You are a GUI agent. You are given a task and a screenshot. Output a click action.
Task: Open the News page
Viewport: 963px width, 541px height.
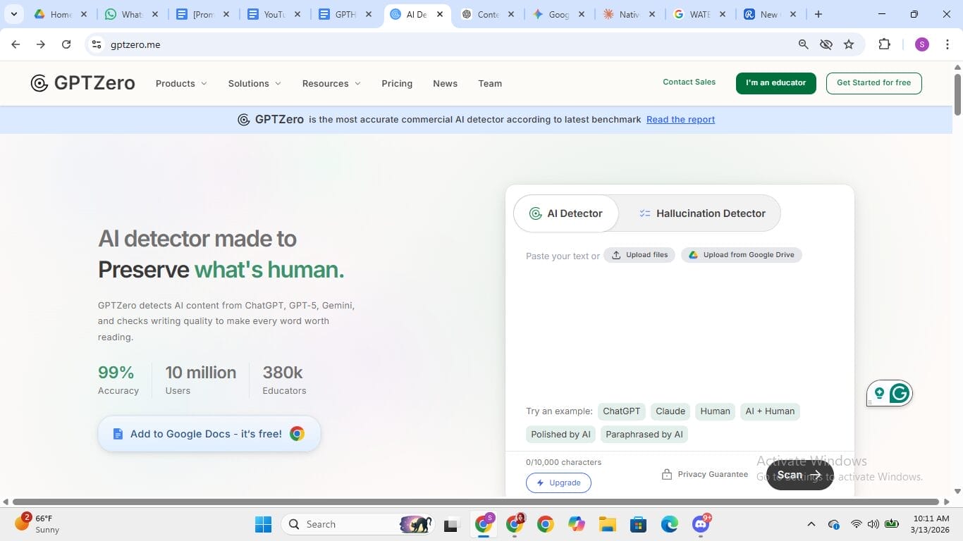445,83
